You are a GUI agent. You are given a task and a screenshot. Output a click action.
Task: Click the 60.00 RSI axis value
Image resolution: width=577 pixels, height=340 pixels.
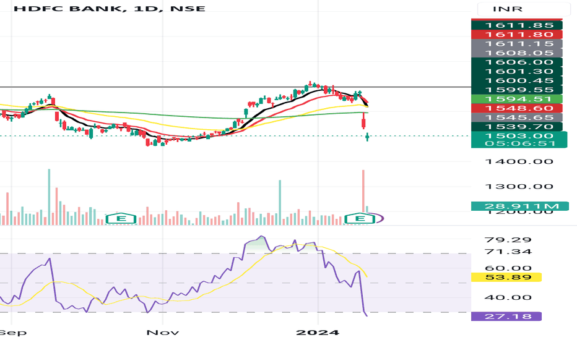pyautogui.click(x=508, y=268)
